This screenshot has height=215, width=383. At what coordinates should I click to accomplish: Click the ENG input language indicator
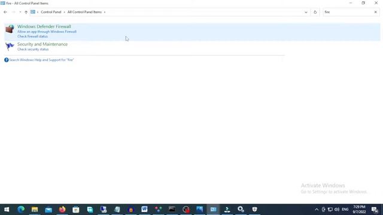point(345,210)
